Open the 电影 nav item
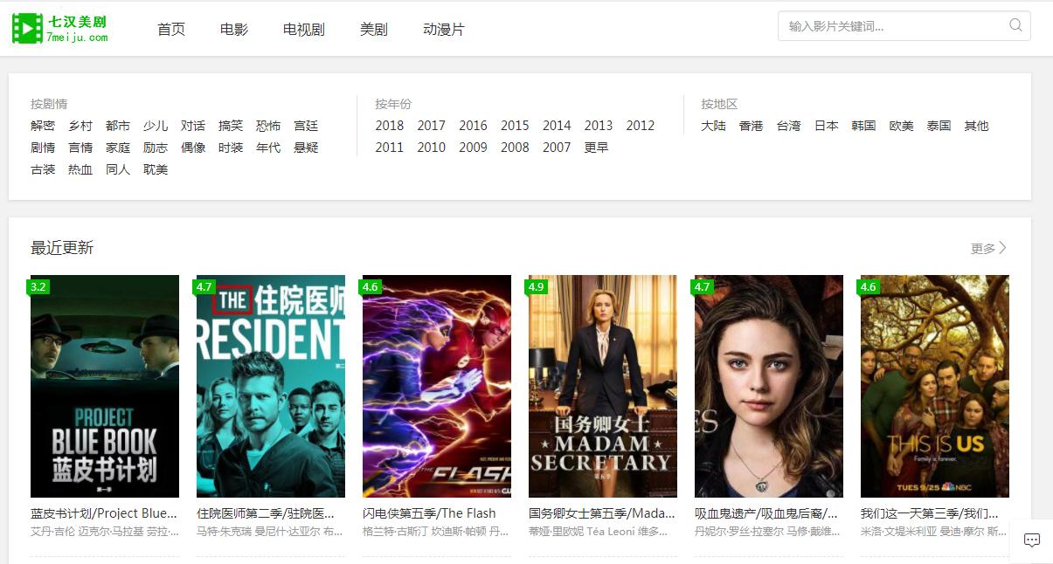This screenshot has height=564, width=1053. [x=234, y=30]
